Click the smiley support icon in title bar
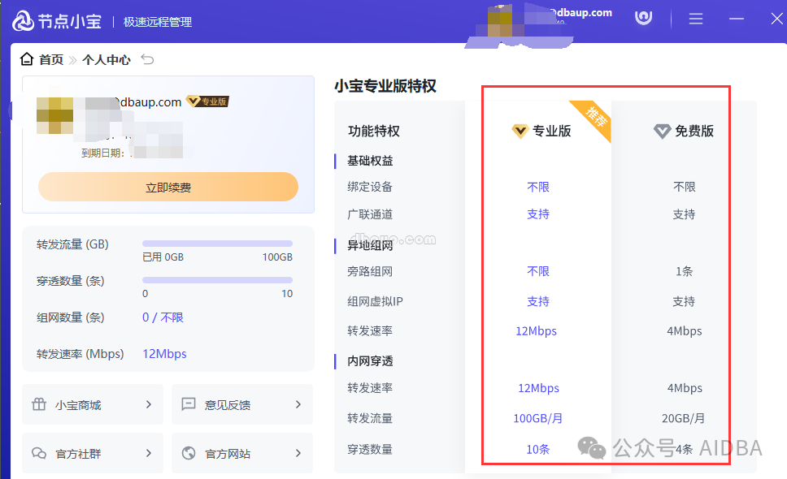The width and height of the screenshot is (787, 479). click(x=643, y=18)
